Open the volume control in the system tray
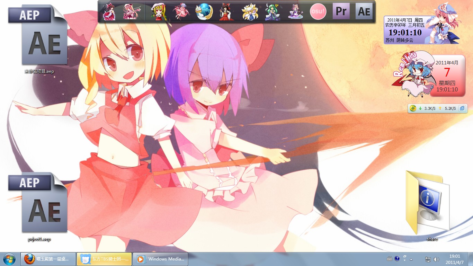Viewport: 473px width, 266px height. (x=436, y=259)
